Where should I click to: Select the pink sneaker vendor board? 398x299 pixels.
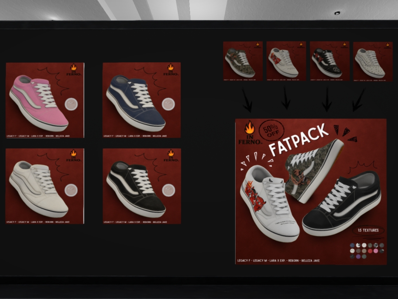[x=45, y=100]
